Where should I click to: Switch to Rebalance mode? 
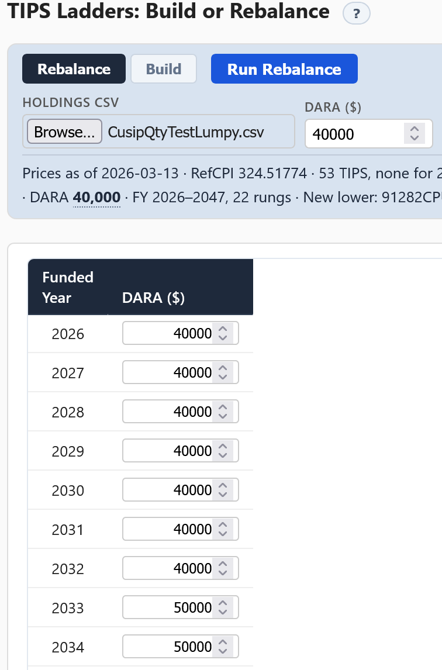pyautogui.click(x=74, y=69)
